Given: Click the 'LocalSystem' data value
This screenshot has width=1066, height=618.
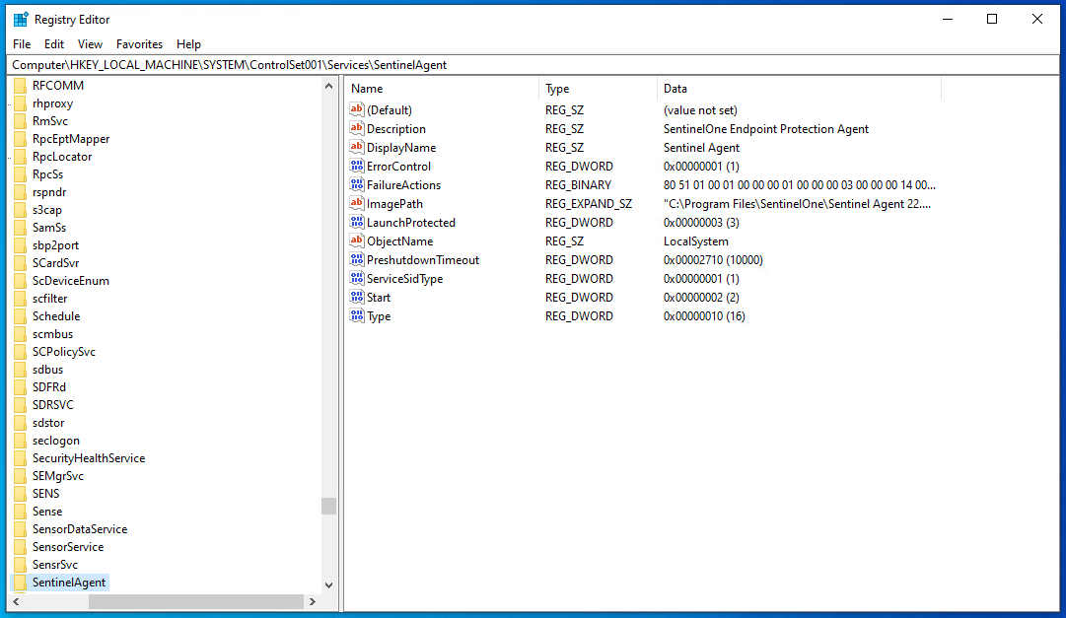Looking at the screenshot, I should 695,241.
